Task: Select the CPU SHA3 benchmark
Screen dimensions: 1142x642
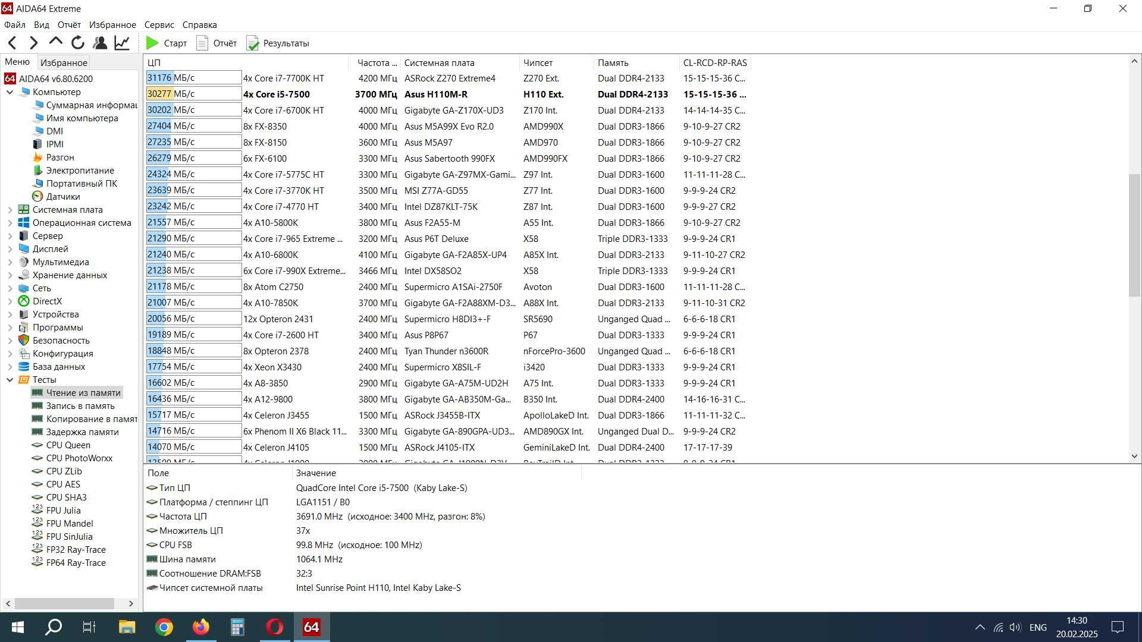Action: point(59,498)
